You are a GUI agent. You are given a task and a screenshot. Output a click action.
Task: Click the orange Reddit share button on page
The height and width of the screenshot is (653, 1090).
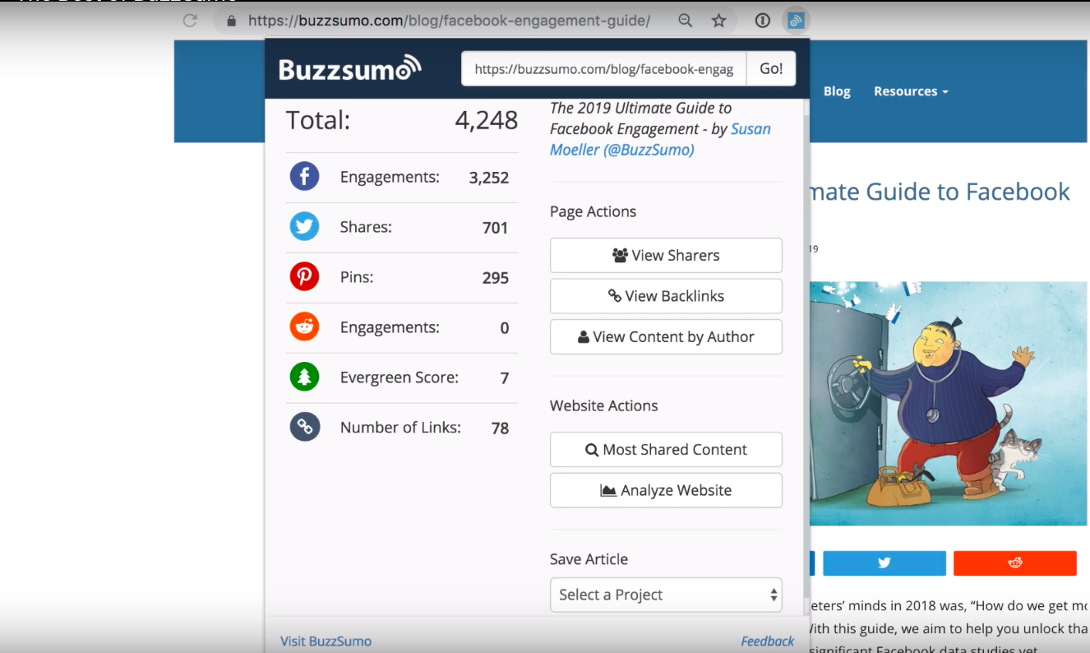[x=1015, y=563]
